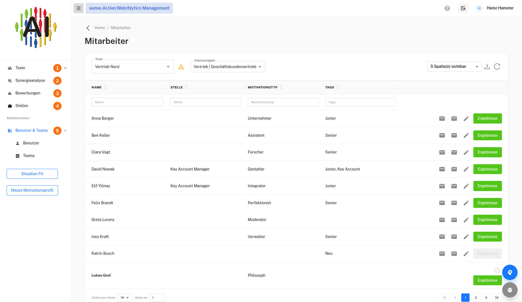Image resolution: width=522 pixels, height=302 pixels.
Task: Click first mail icon for Felix Brandt
Action: coord(442,203)
